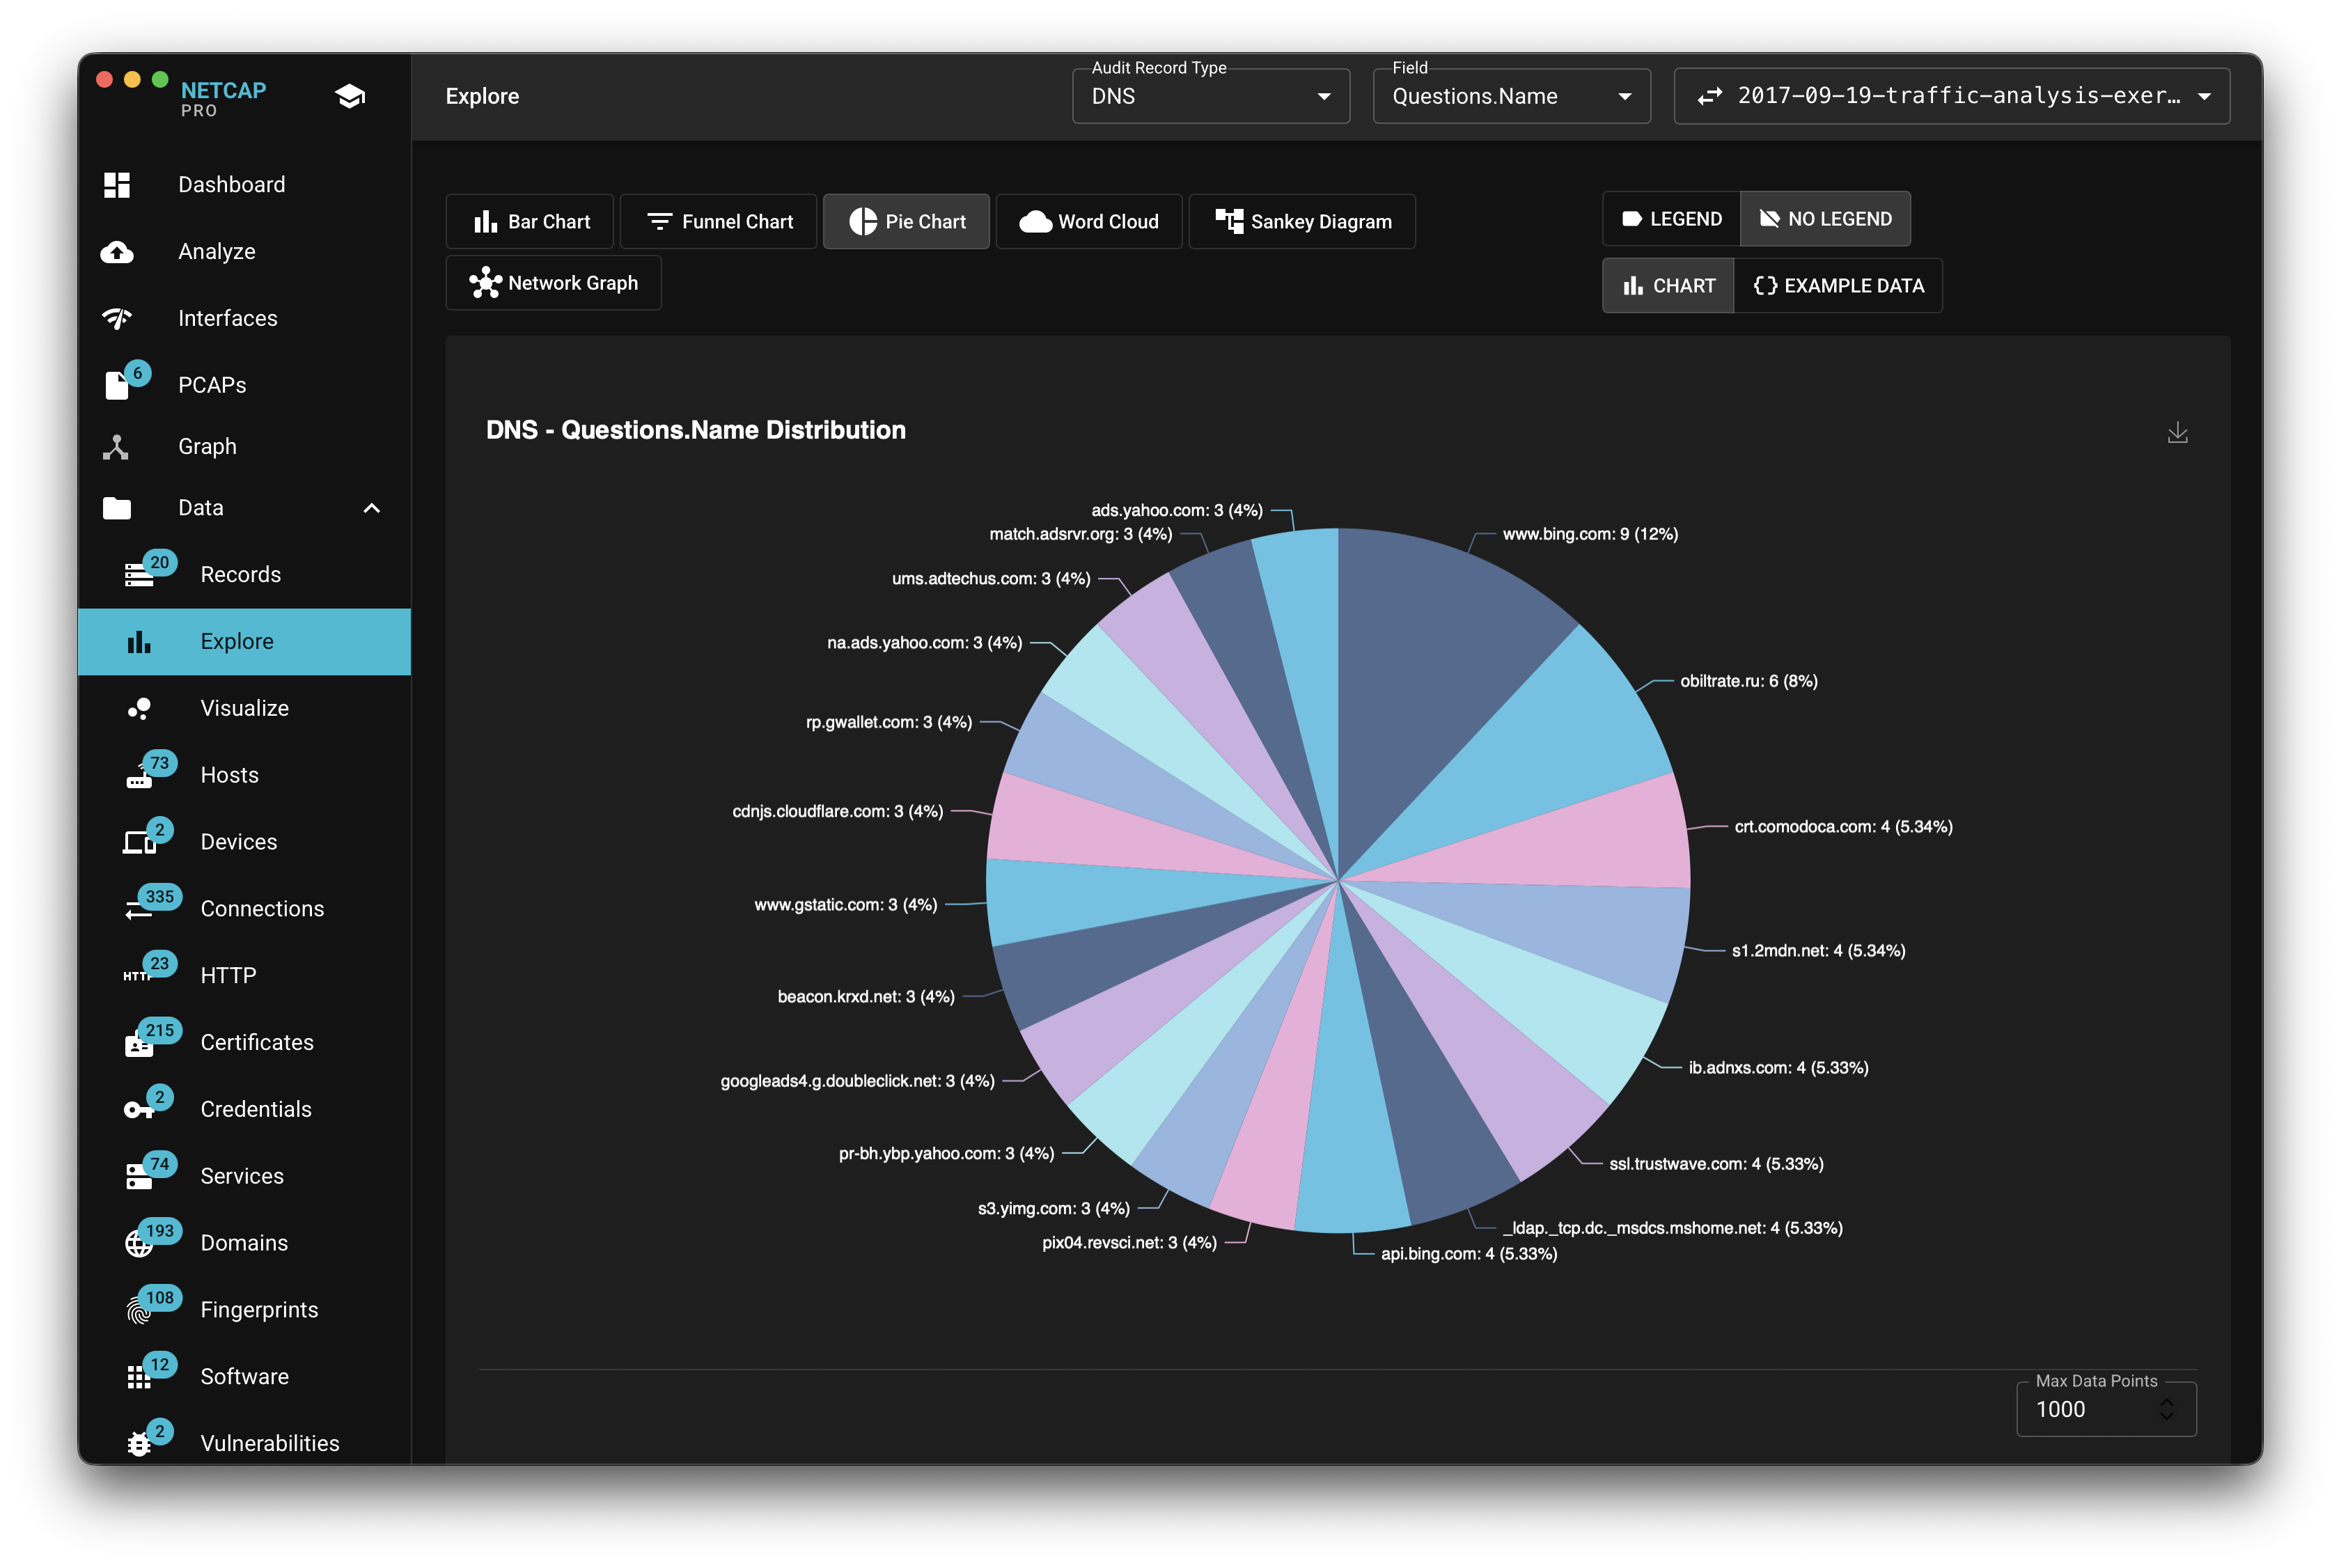Open the Audit Record Type dropdown
Viewport: 2341px width, 1568px height.
tap(1211, 96)
